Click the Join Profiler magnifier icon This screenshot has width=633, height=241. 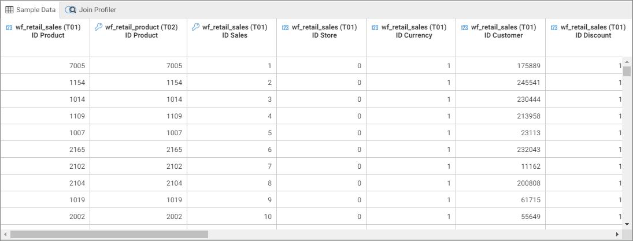(71, 10)
